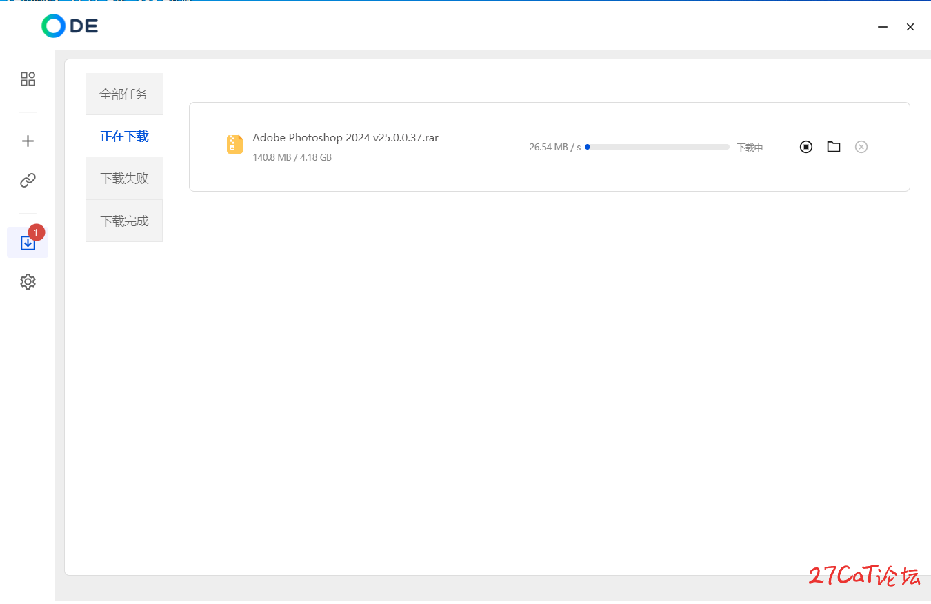Minimize the ODE window
931x604 pixels.
click(883, 27)
